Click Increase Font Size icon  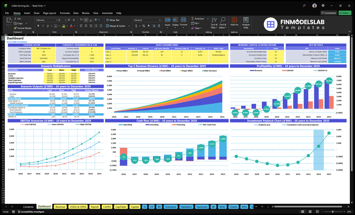pyautogui.click(x=69, y=20)
